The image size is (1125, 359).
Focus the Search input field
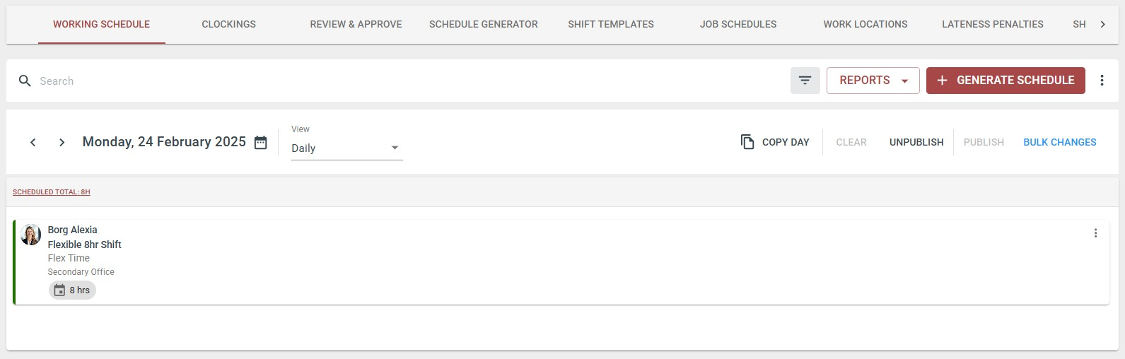410,81
